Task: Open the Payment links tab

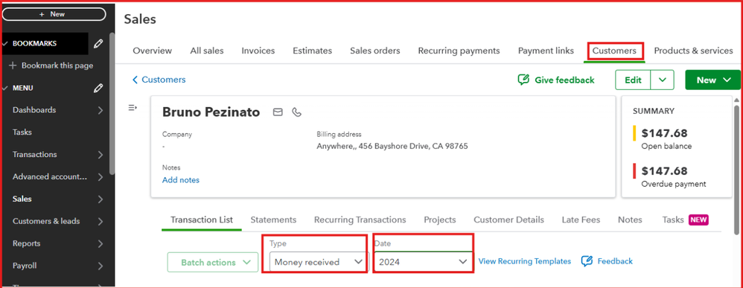Action: click(546, 51)
